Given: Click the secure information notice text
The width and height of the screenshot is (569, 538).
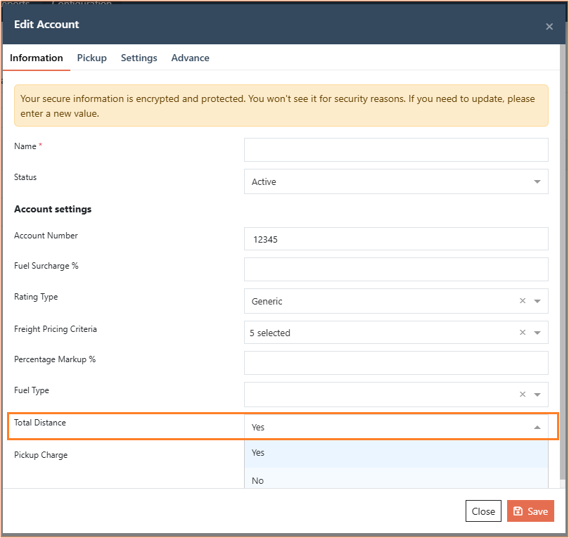Looking at the screenshot, I should (x=278, y=106).
